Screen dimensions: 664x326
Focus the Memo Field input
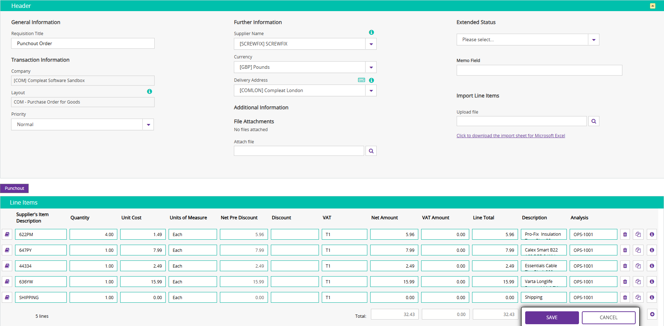[539, 70]
